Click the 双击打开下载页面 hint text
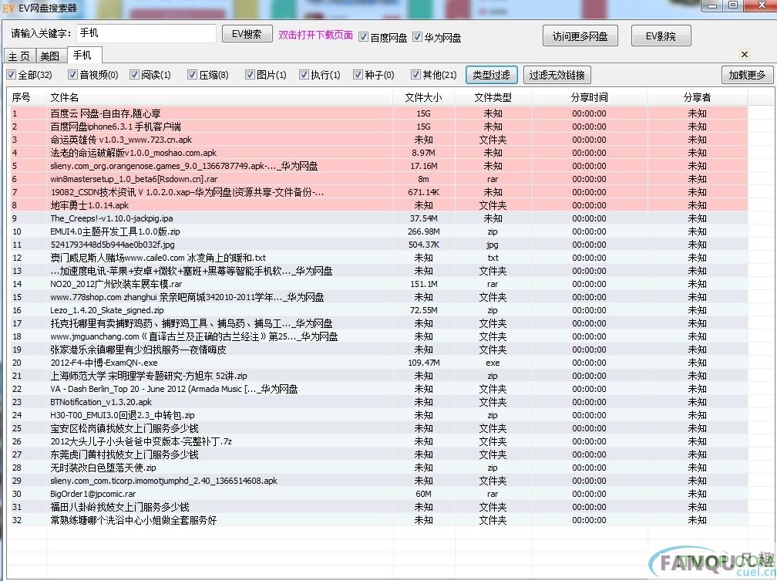Screen dimensions: 777x581 316,35
